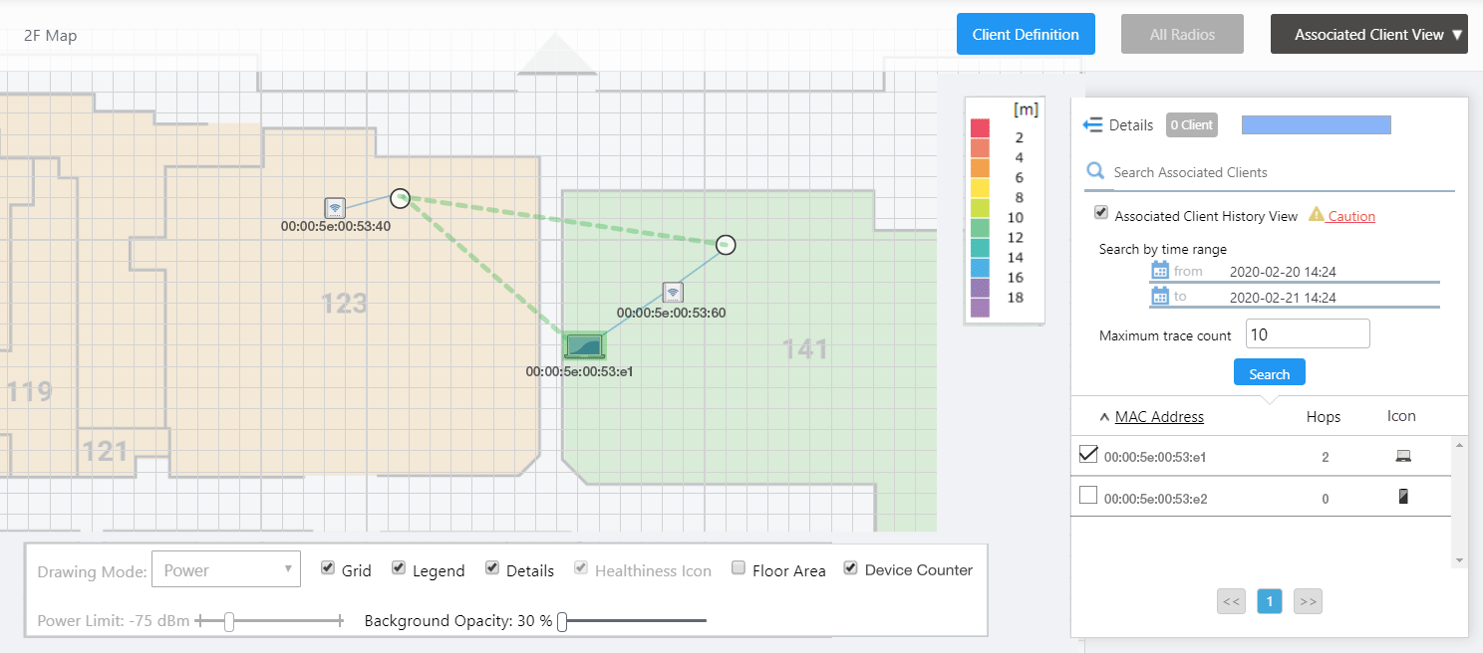
Task: Adjust the Background Opacity slider handle
Action: coord(562,622)
